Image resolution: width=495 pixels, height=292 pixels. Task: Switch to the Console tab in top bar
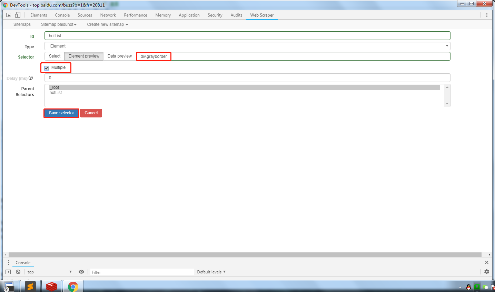click(x=62, y=15)
